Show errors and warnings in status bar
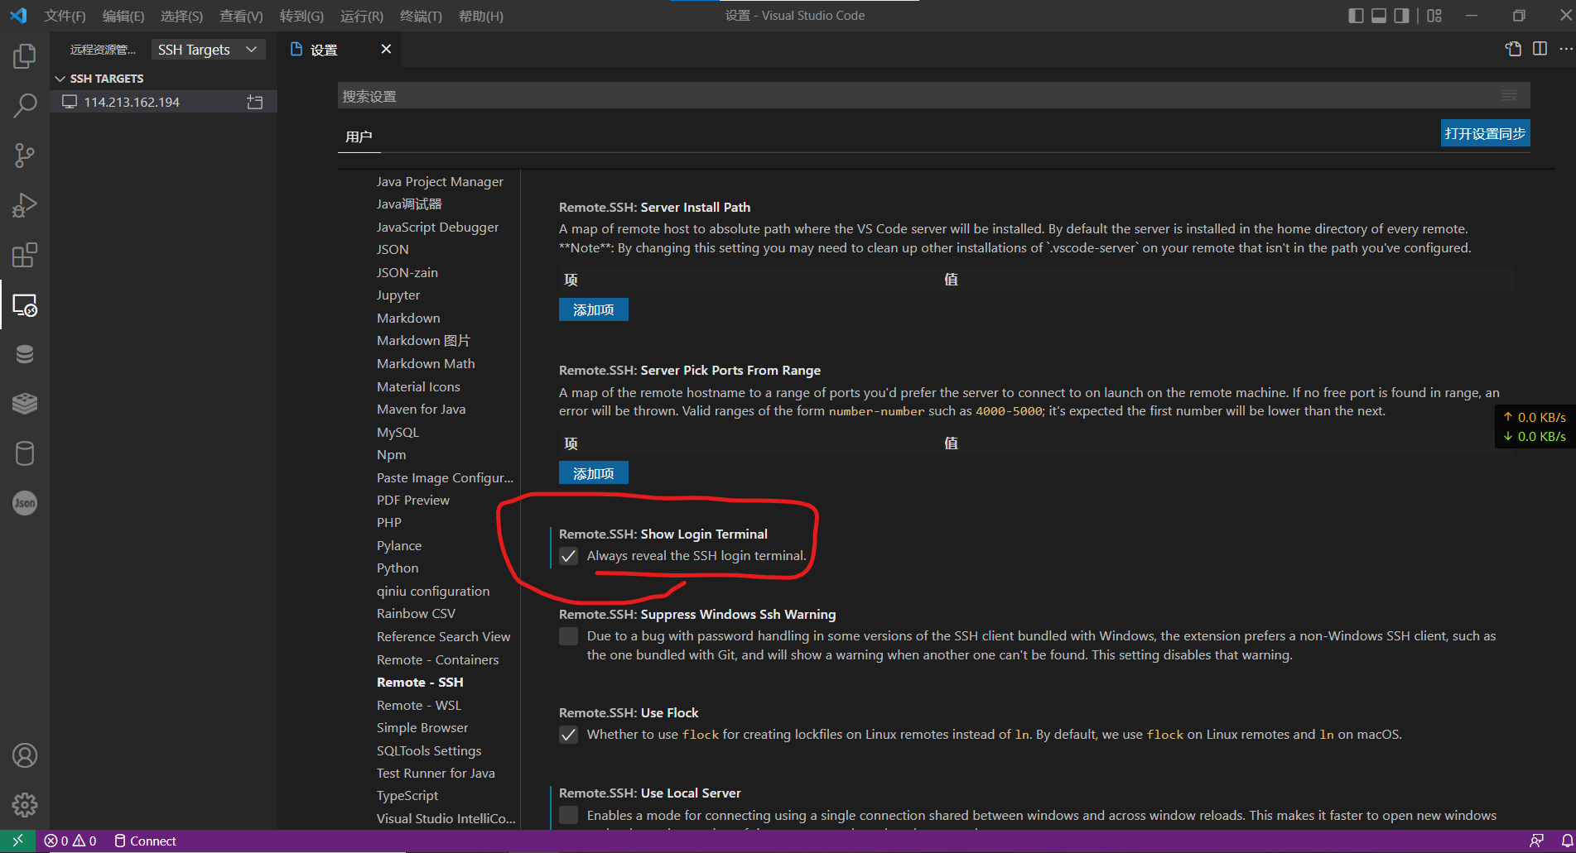The height and width of the screenshot is (853, 1576). pos(70,841)
